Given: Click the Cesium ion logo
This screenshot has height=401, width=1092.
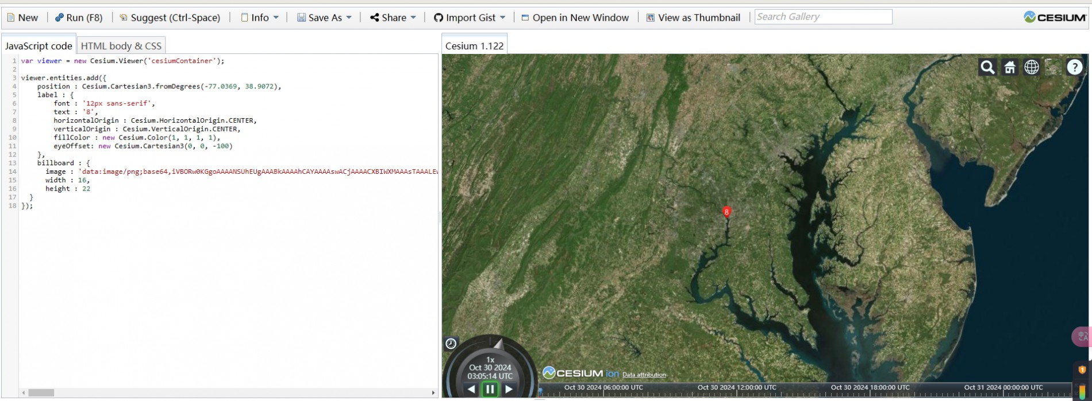Looking at the screenshot, I should 580,373.
